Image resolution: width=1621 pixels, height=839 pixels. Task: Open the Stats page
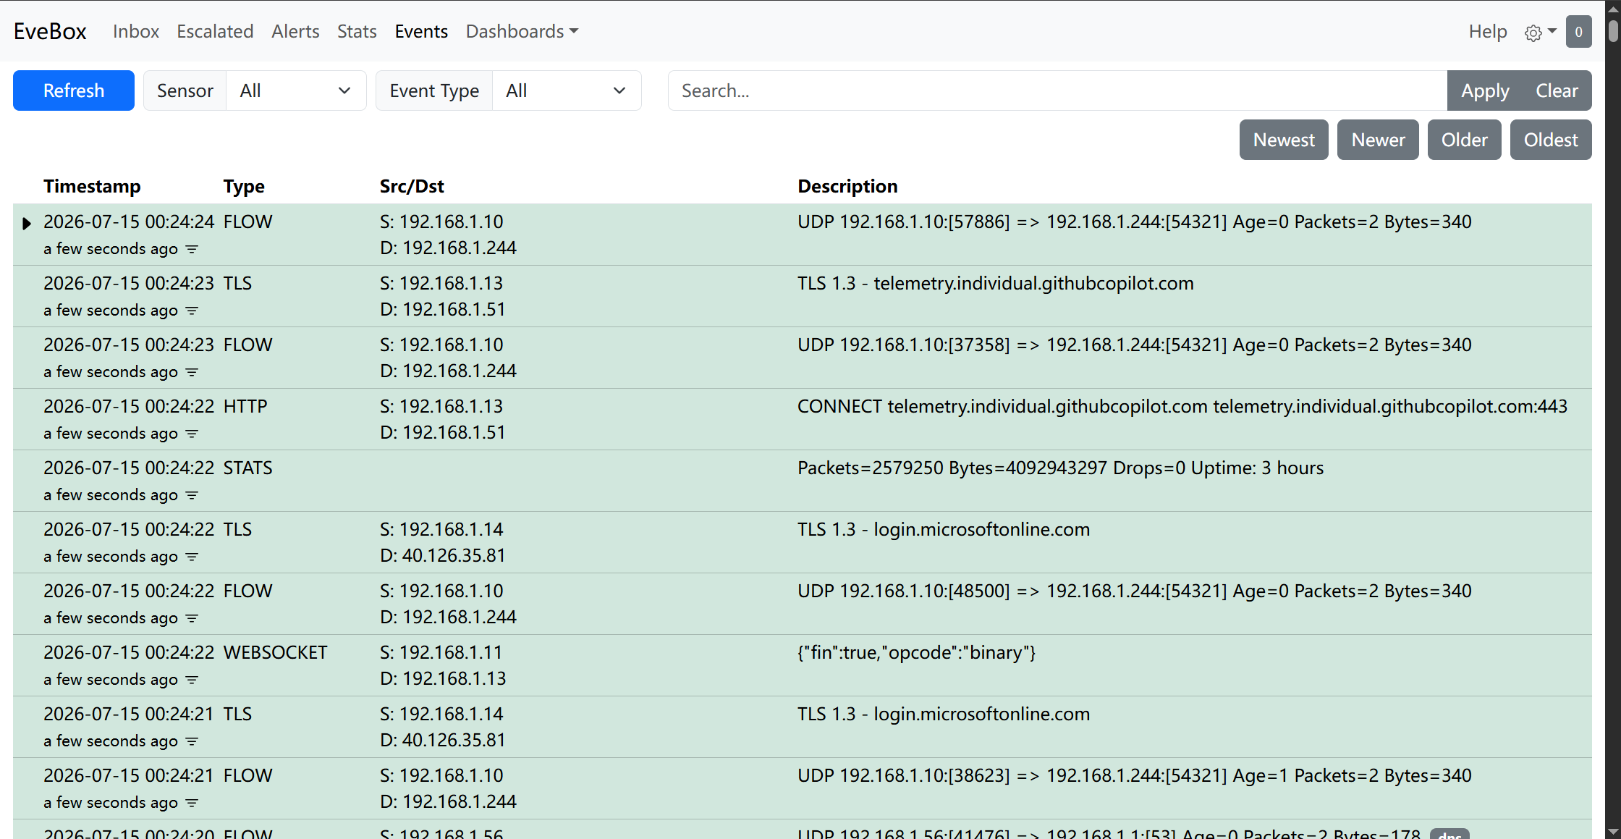pyautogui.click(x=357, y=31)
